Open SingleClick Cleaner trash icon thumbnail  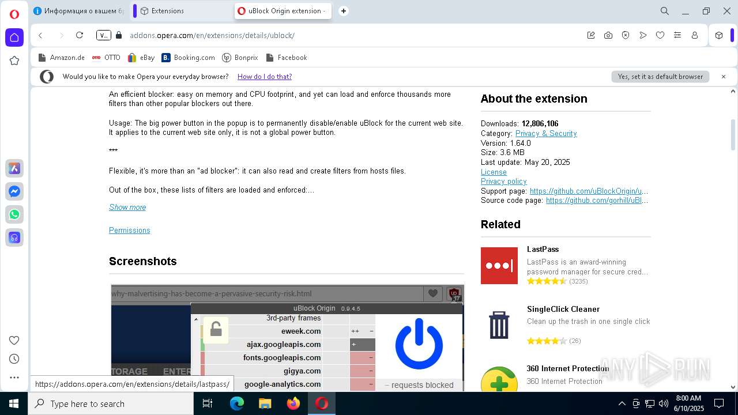click(499, 325)
